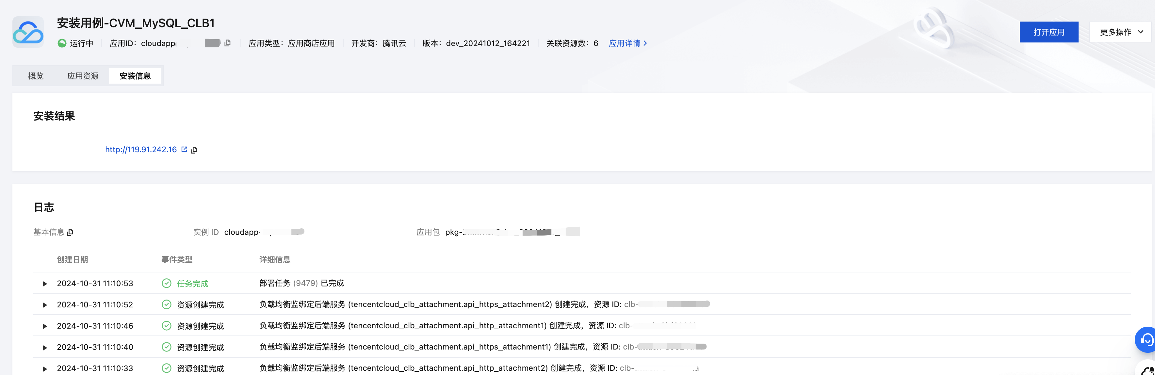The width and height of the screenshot is (1155, 375).
Task: Select the 安装信息 tab
Action: click(x=135, y=76)
